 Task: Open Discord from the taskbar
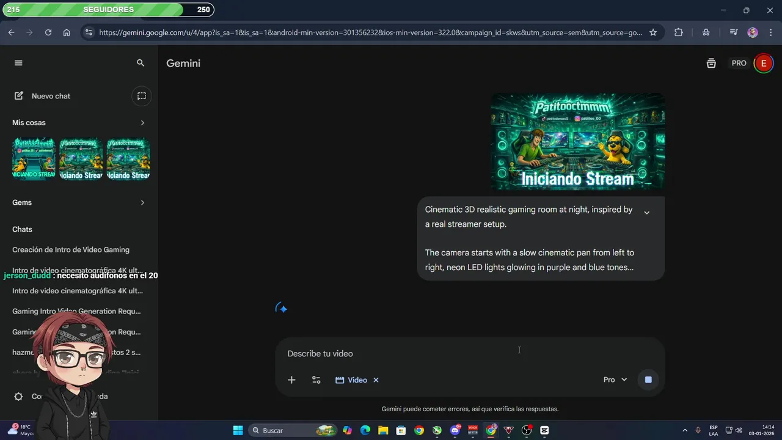click(x=455, y=430)
